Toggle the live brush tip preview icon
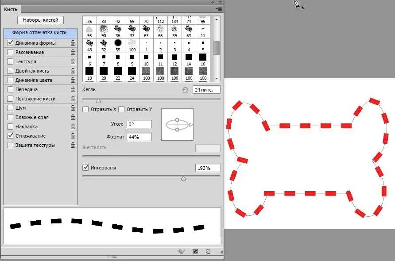Screen dimensions: 395x261 181,251
